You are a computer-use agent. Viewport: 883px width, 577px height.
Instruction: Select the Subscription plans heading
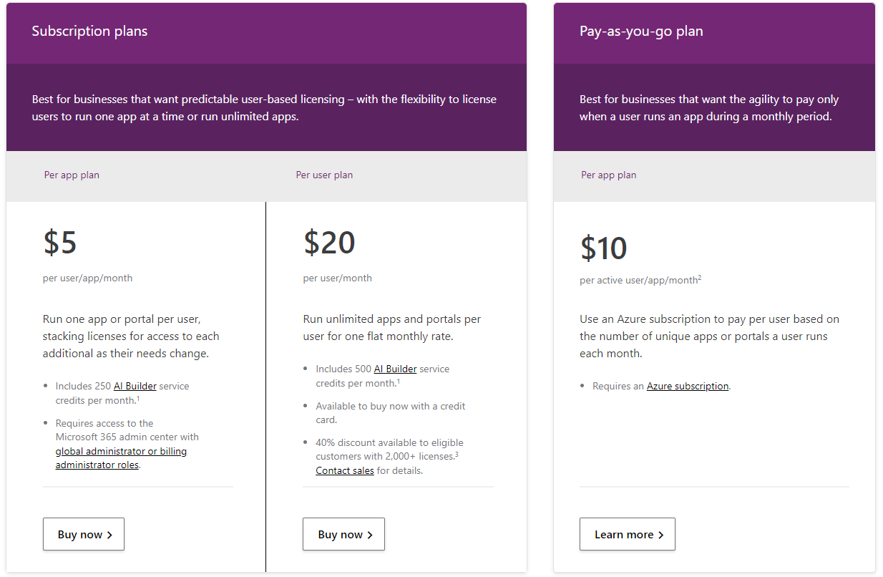89,31
